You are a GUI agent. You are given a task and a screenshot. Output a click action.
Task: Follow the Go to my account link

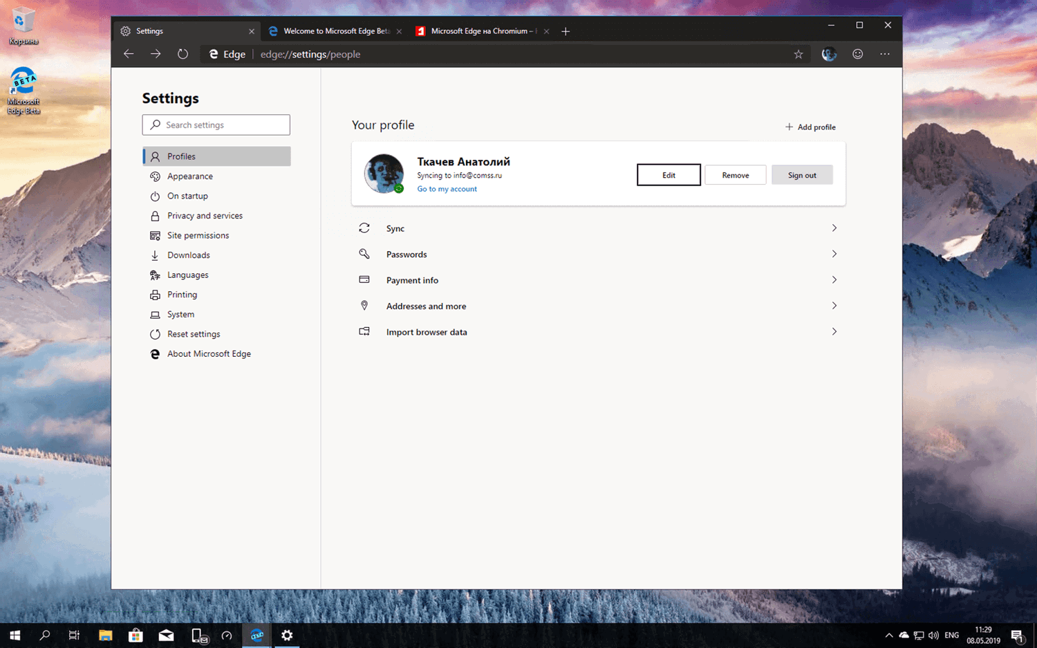coord(447,189)
